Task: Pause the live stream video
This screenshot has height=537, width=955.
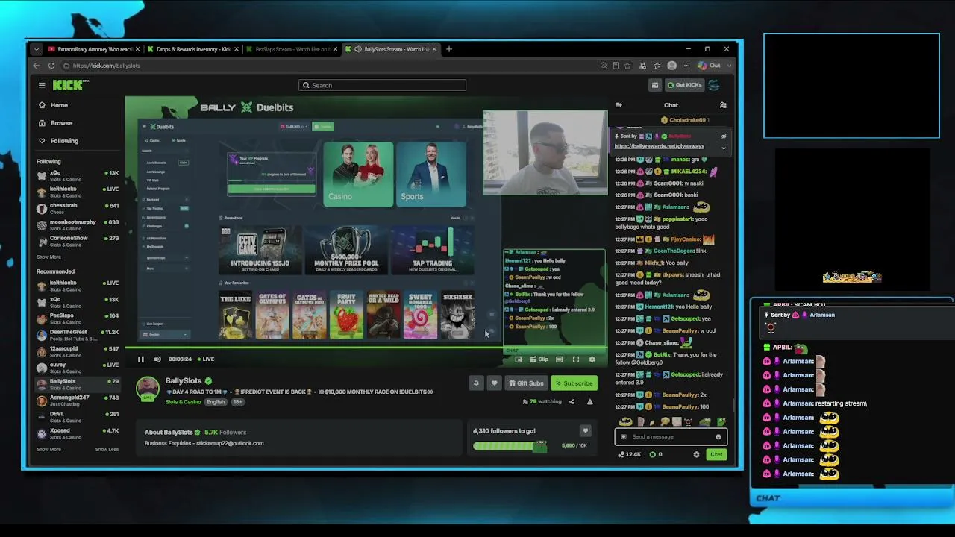Action: [x=140, y=359]
